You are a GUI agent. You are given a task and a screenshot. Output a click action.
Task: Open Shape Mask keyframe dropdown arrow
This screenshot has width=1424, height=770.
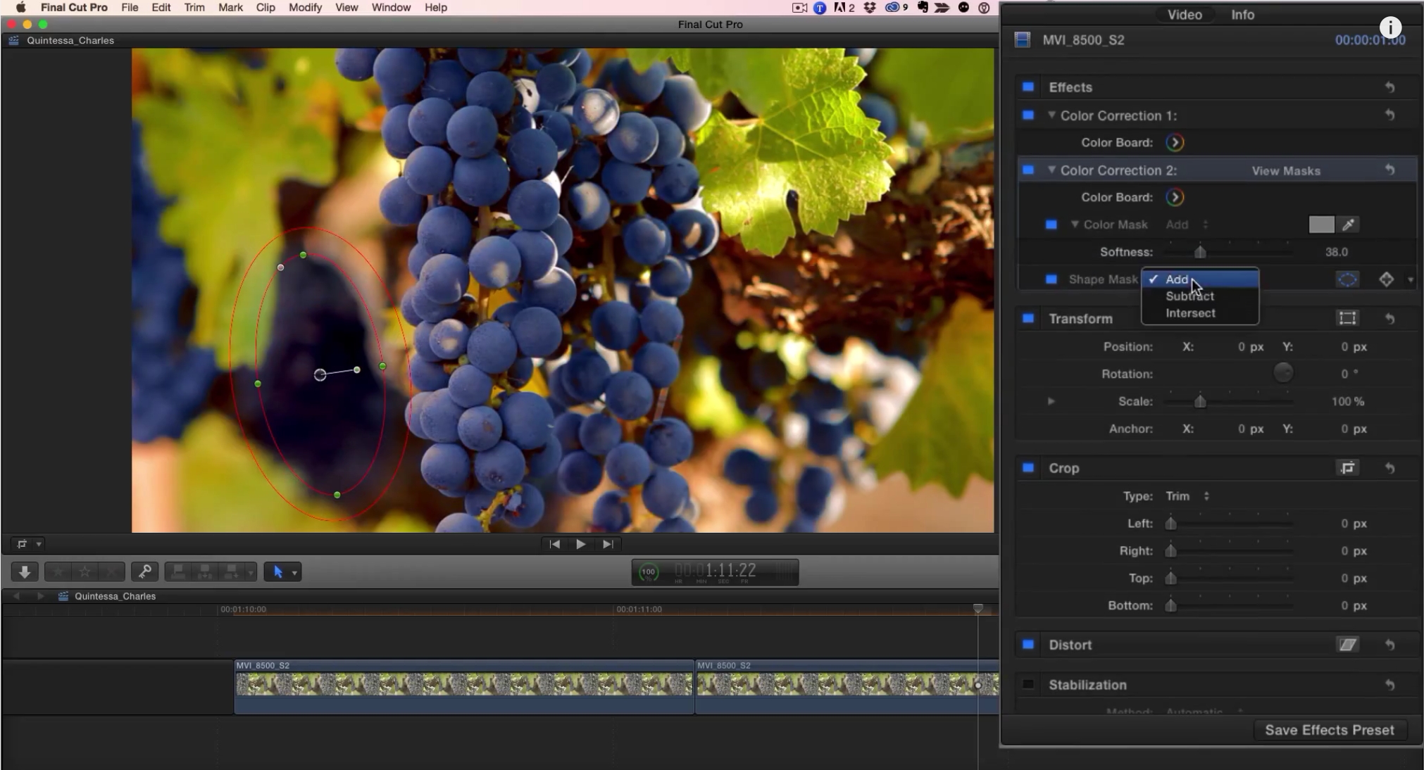pos(1411,280)
